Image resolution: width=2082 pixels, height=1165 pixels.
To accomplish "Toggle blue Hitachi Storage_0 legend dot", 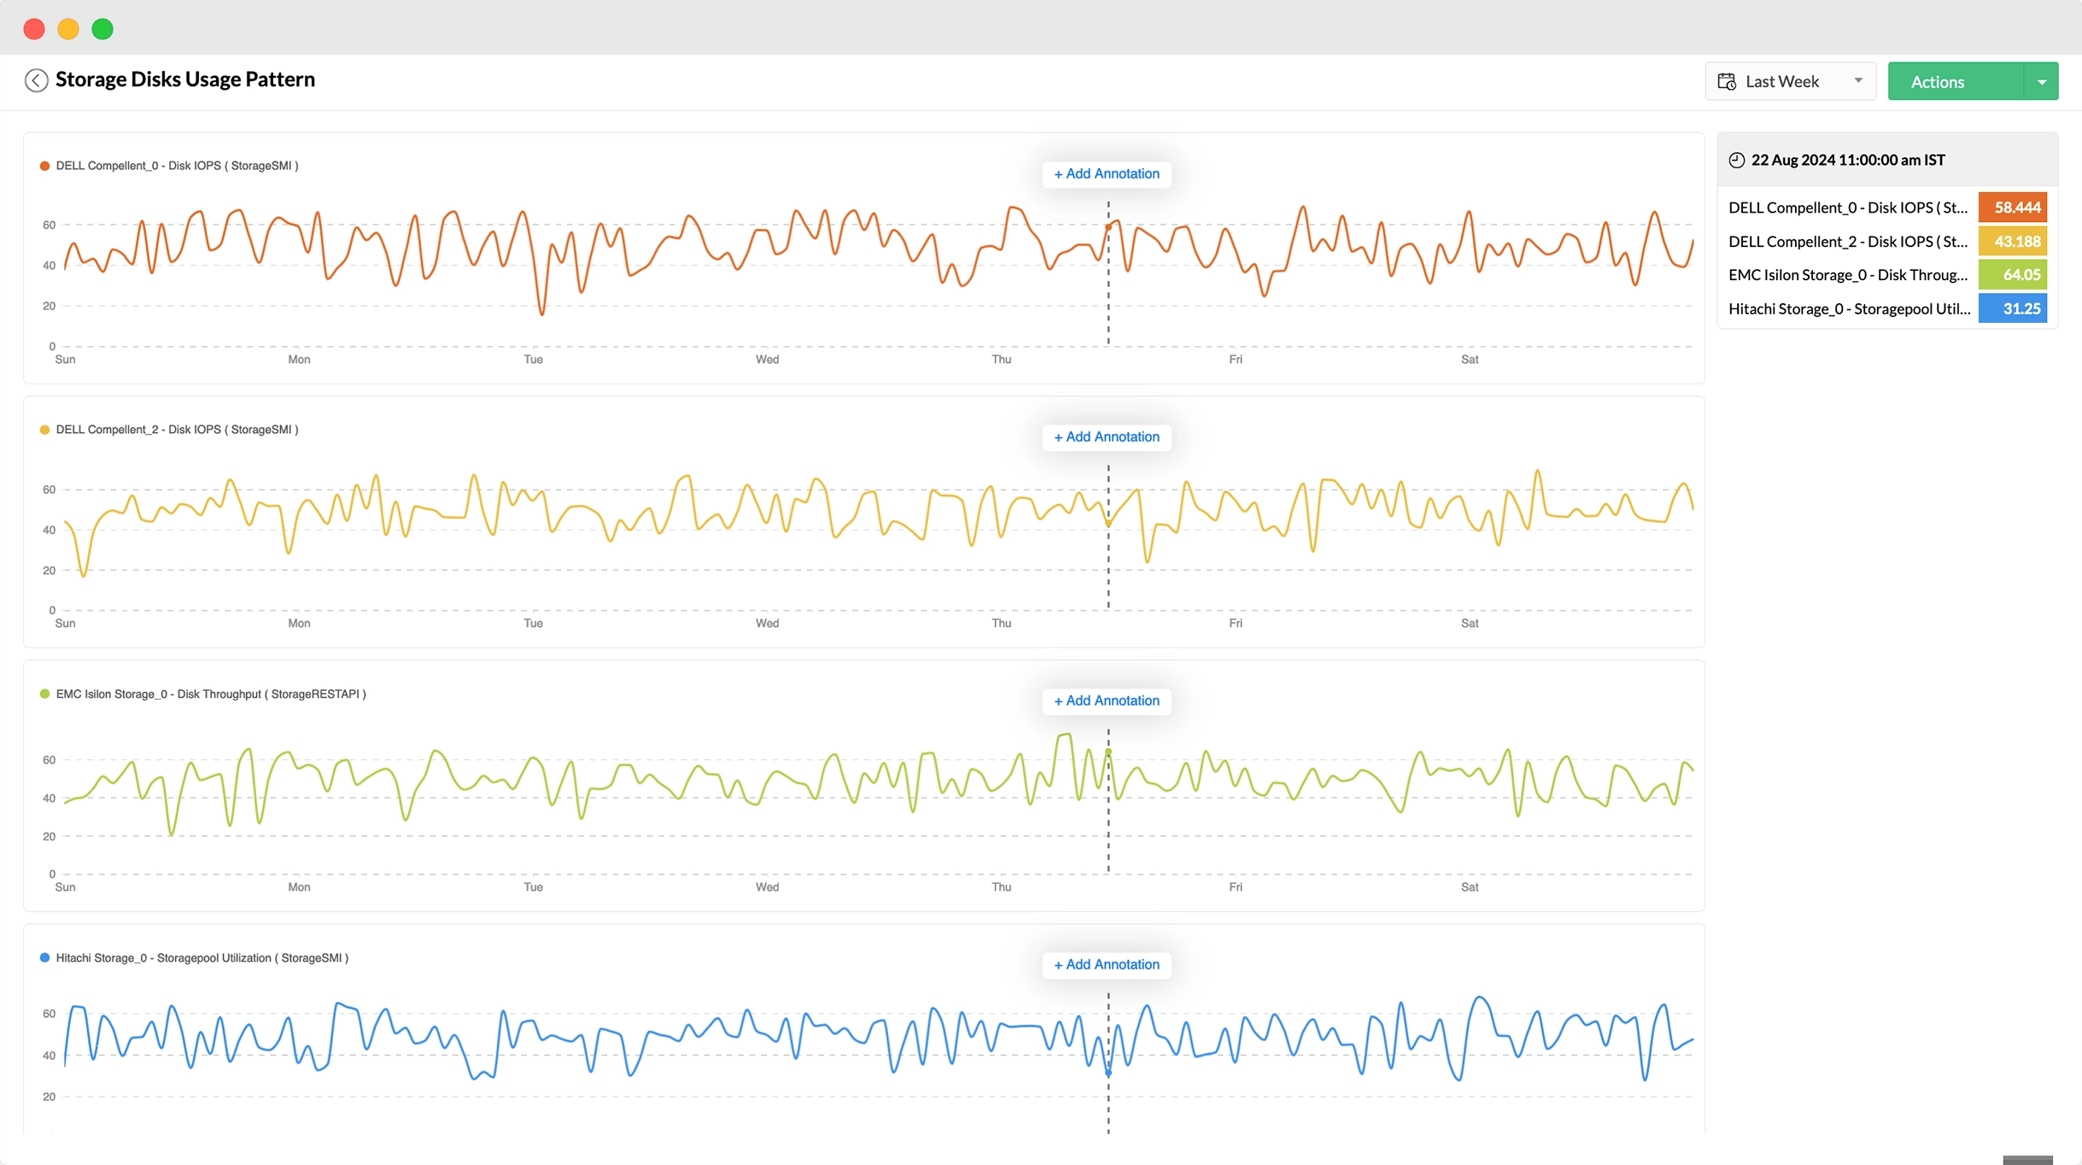I will point(44,957).
